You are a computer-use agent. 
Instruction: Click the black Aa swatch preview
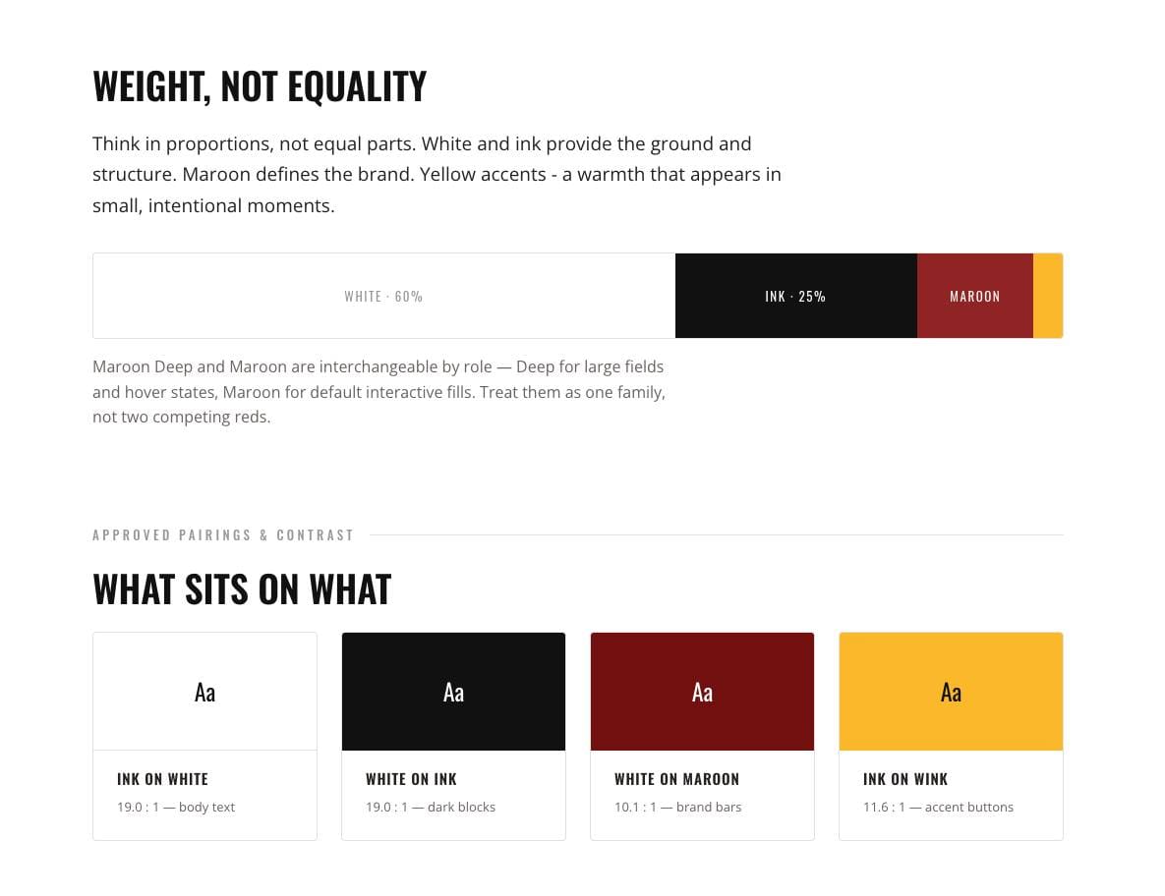pos(453,691)
